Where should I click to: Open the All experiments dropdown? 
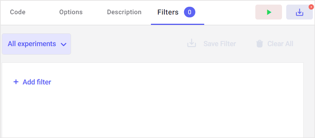pyautogui.click(x=36, y=44)
